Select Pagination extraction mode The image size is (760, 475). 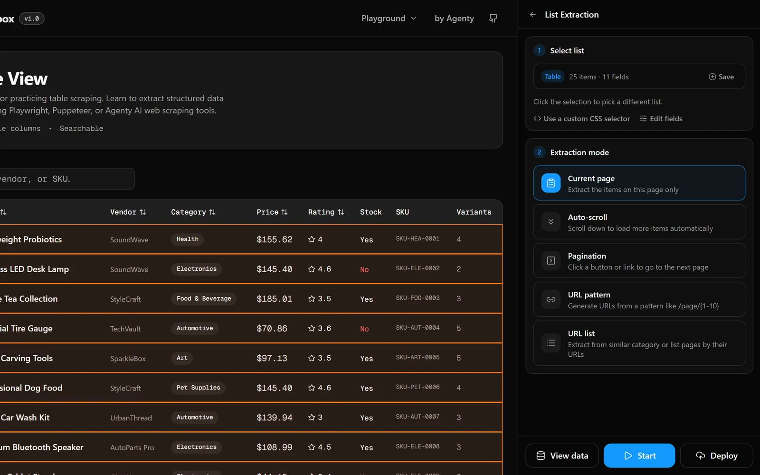point(639,261)
